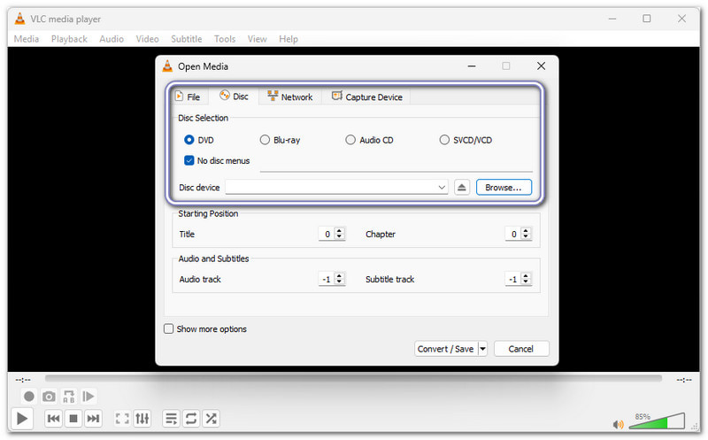
Task: Take a snapshot with camera icon
Action: [49, 397]
